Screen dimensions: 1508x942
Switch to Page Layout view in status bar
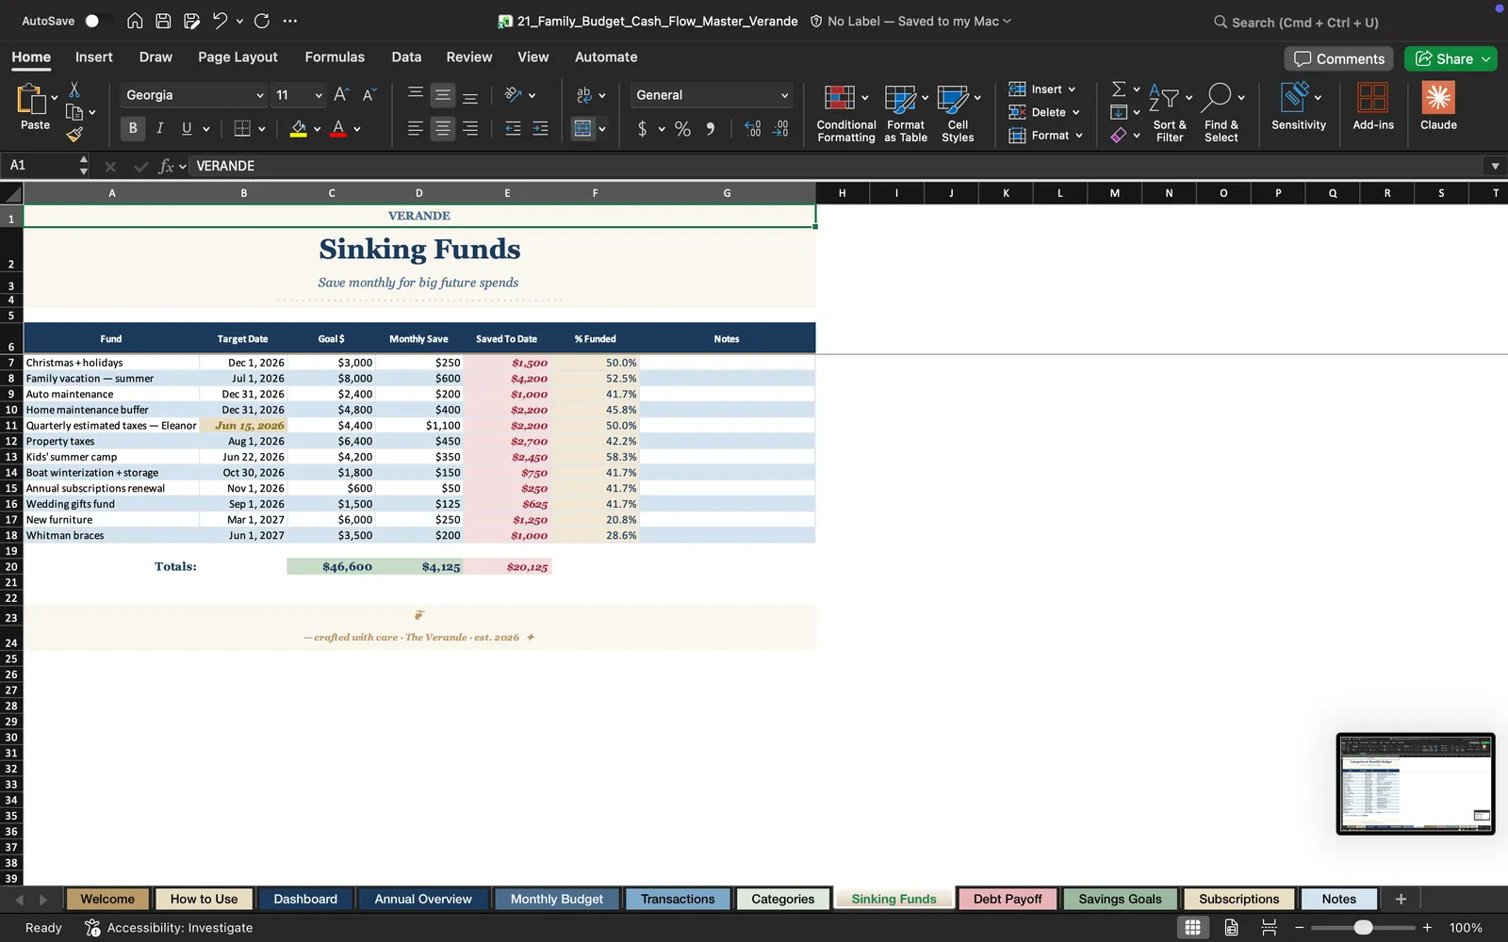[1231, 927]
